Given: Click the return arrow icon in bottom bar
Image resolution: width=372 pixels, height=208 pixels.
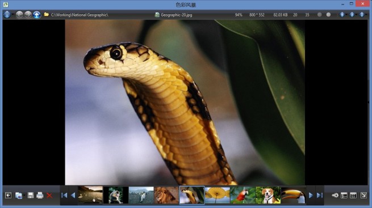Looking at the screenshot, I should point(8,195).
